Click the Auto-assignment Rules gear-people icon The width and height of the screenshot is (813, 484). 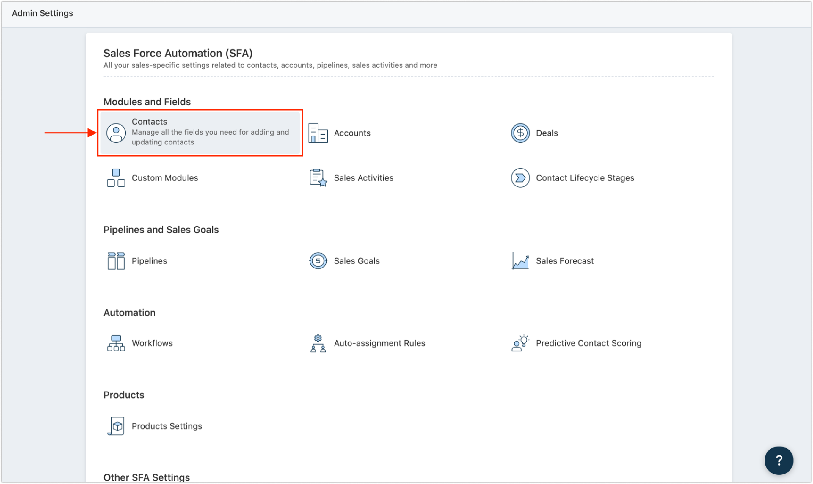(x=318, y=343)
